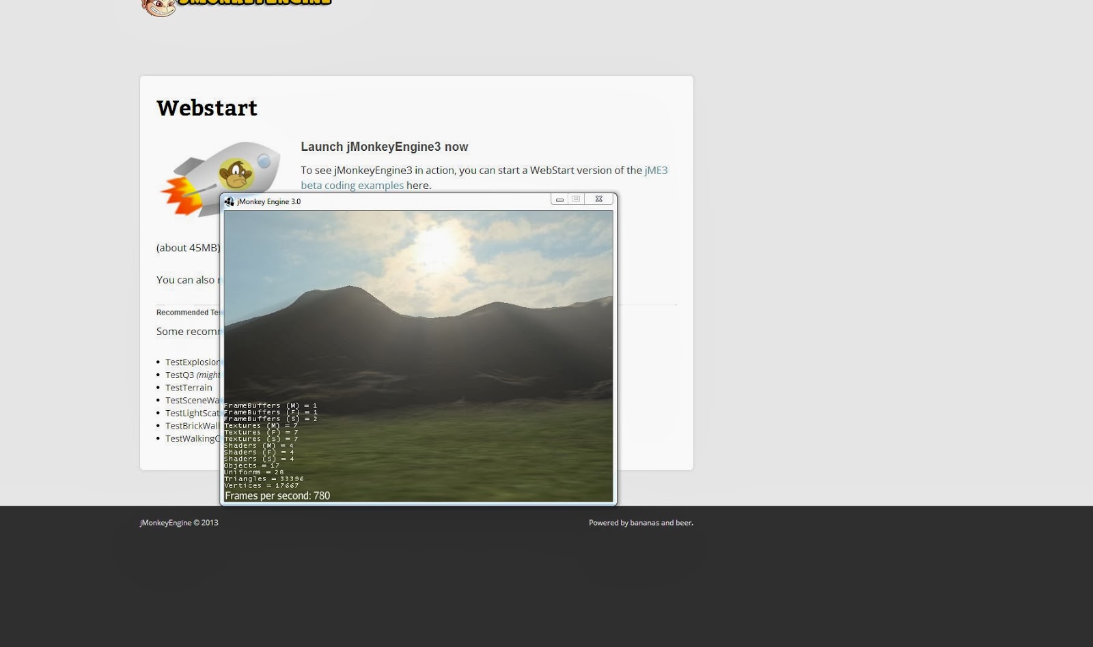Click the 'Shaders (M) = 4' stat line

pyautogui.click(x=259, y=445)
